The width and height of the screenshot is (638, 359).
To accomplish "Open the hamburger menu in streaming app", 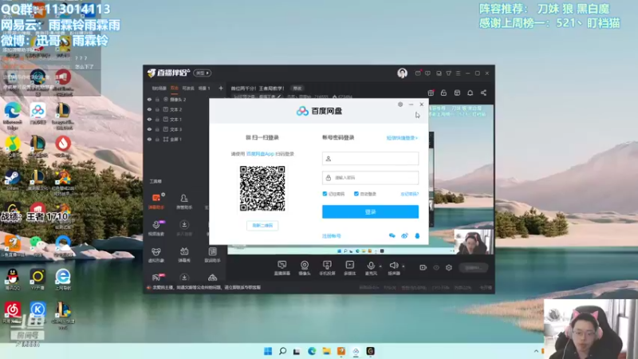I will (458, 73).
